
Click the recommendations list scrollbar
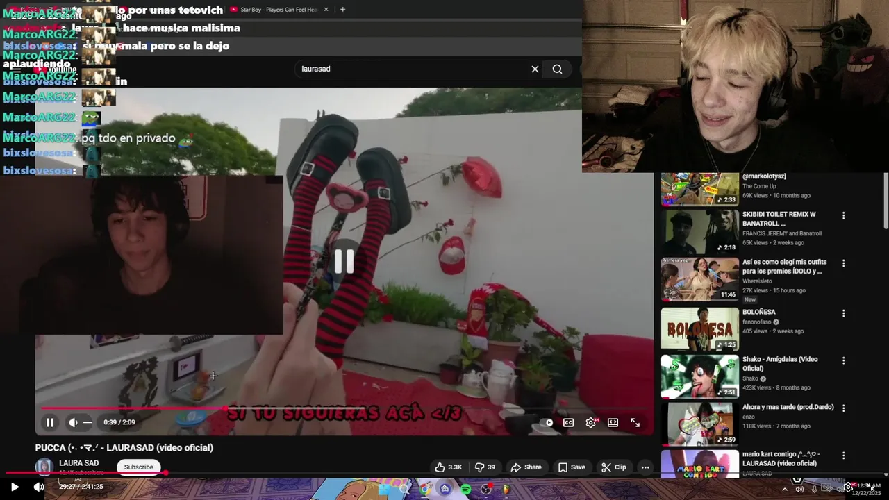pos(886,200)
